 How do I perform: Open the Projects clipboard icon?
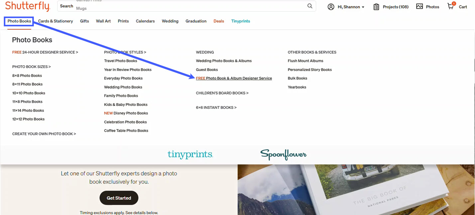(x=376, y=7)
